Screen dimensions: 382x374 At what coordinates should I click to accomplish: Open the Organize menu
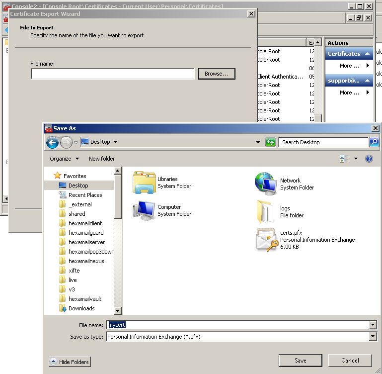(x=64, y=159)
